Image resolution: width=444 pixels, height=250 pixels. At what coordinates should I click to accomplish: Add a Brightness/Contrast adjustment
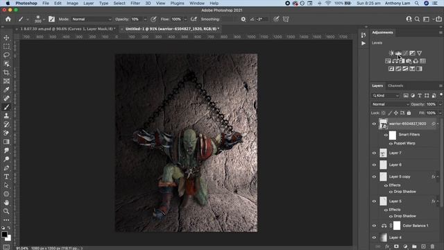click(391, 53)
